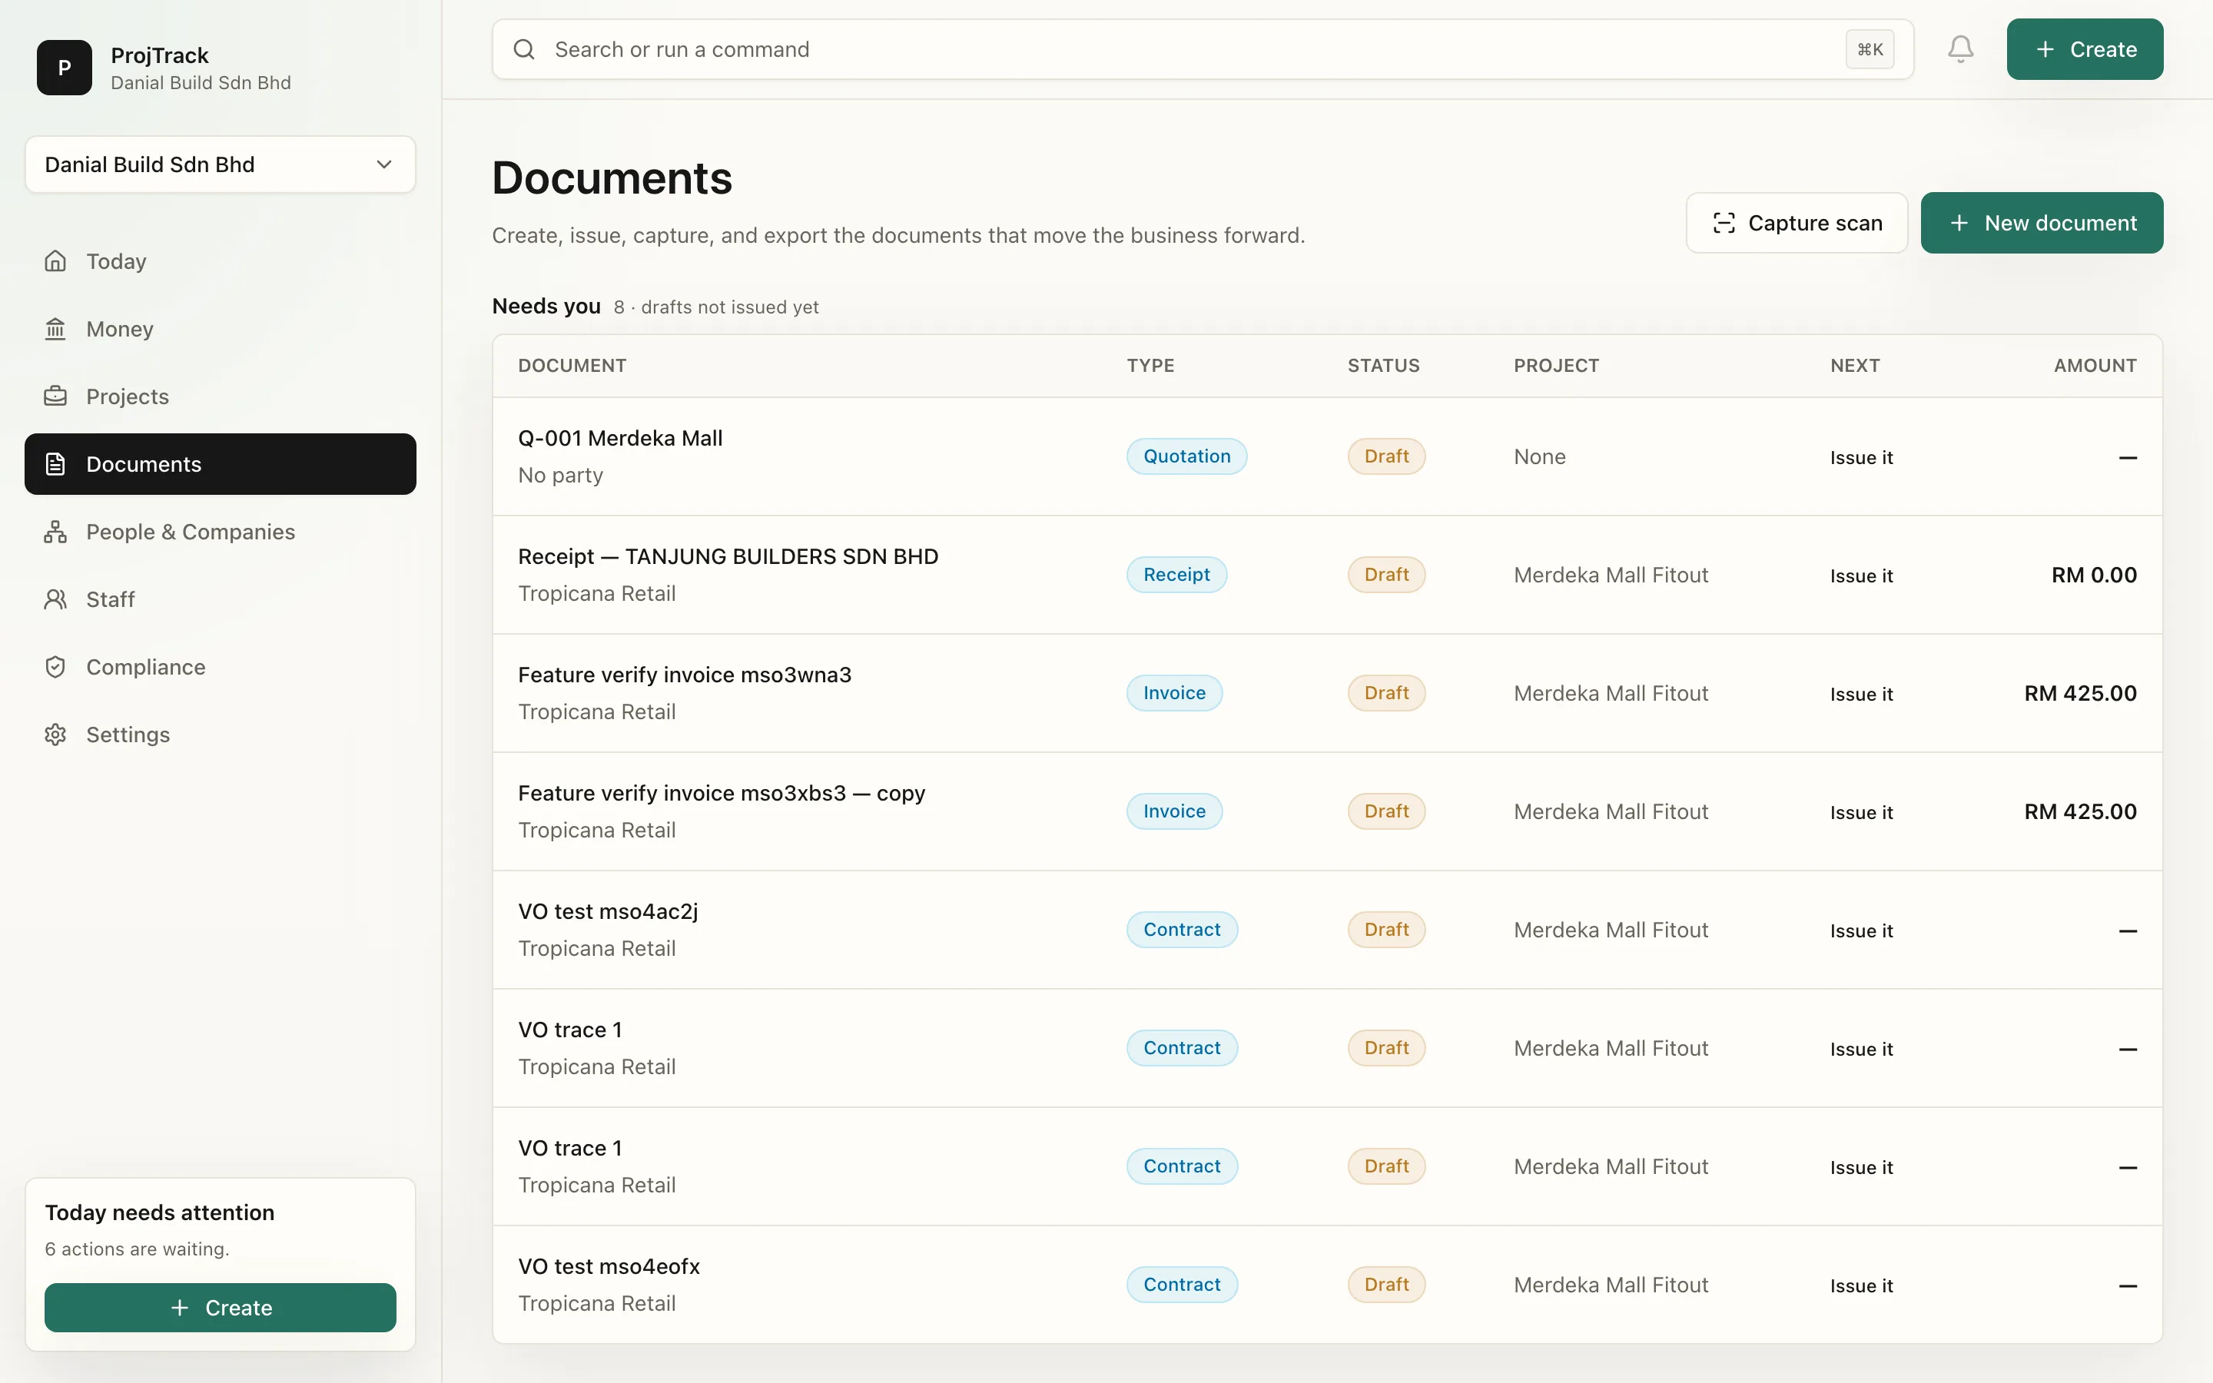Click 6 actions are waiting text

click(138, 1249)
